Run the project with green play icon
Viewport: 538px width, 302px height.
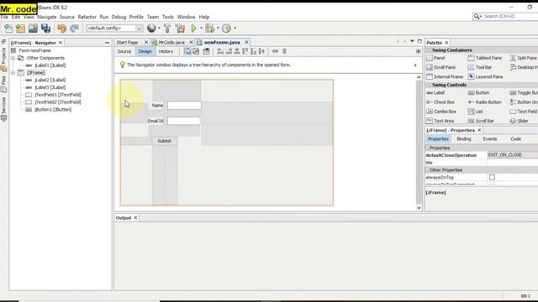coord(194,29)
